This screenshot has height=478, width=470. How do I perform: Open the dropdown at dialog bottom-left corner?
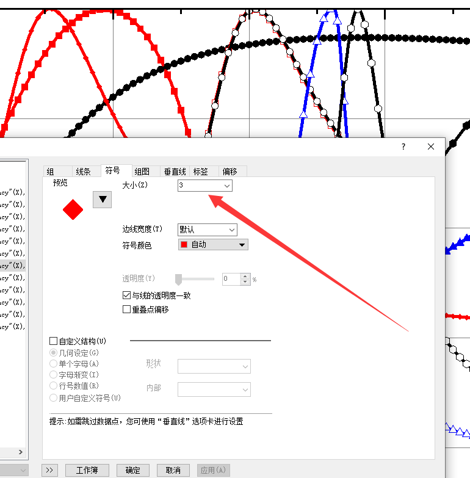point(14,470)
